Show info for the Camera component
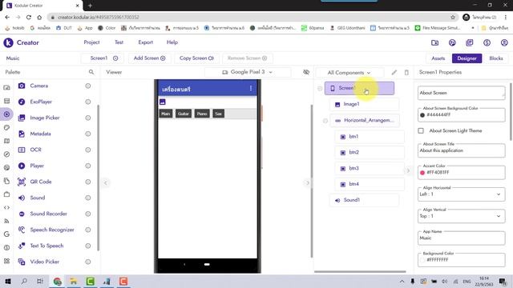 [x=88, y=86]
